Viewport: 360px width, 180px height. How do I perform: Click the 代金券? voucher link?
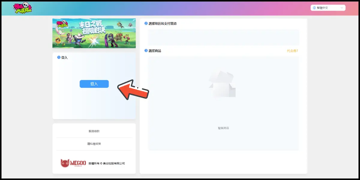pos(292,51)
